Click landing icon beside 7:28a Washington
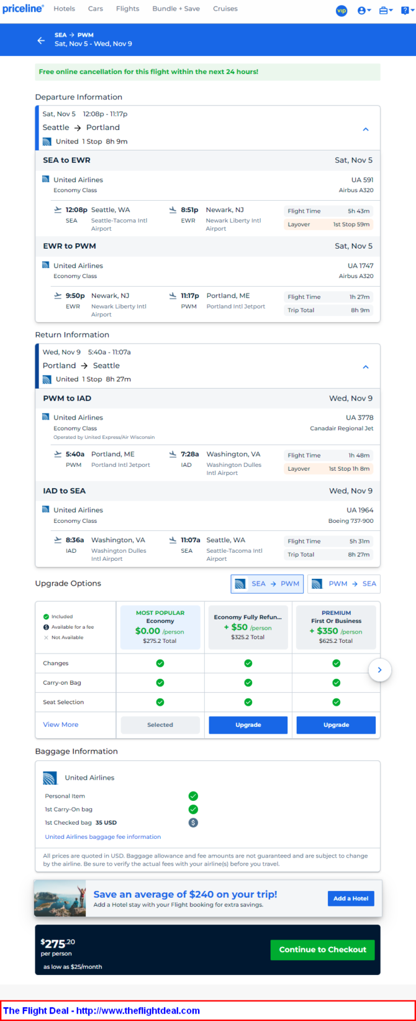Image resolution: width=416 pixels, height=1021 pixels. (x=173, y=454)
